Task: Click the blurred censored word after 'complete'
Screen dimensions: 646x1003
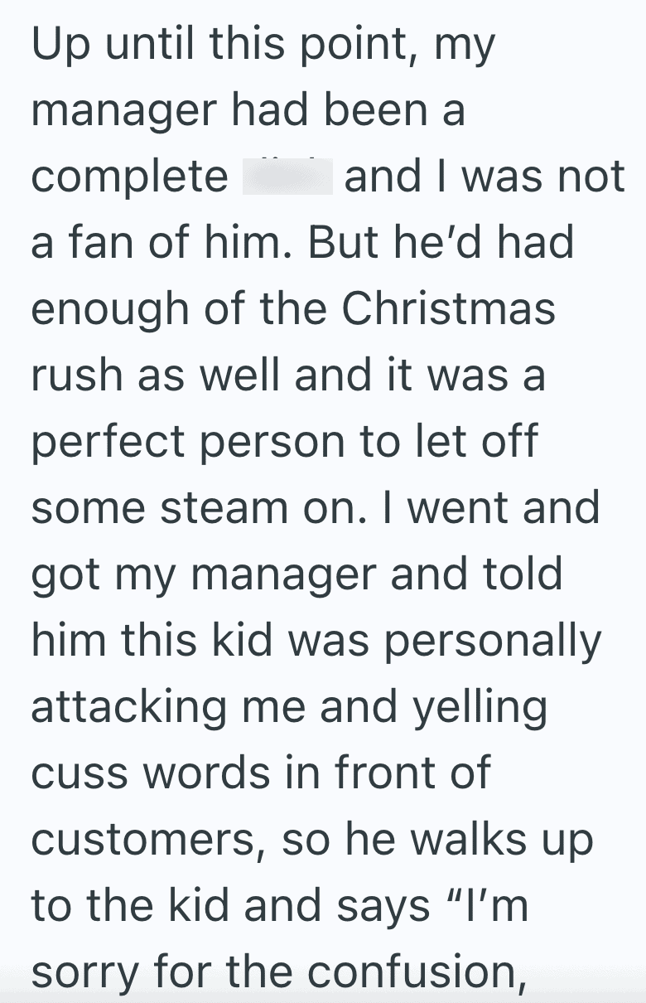Action: click(x=287, y=178)
